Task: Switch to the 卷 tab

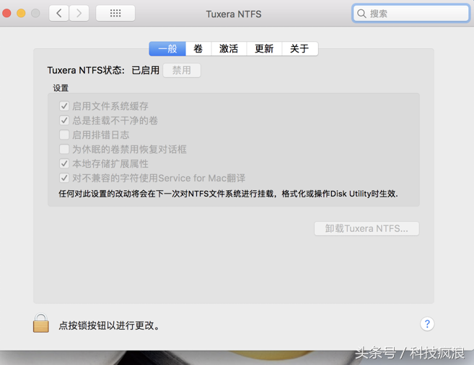Action: (x=198, y=49)
